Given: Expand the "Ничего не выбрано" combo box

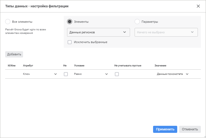Looking at the screenshot, I should tap(166, 32).
